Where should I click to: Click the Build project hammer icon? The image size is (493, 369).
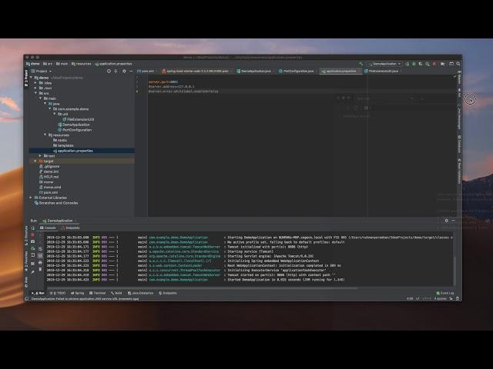361,64
